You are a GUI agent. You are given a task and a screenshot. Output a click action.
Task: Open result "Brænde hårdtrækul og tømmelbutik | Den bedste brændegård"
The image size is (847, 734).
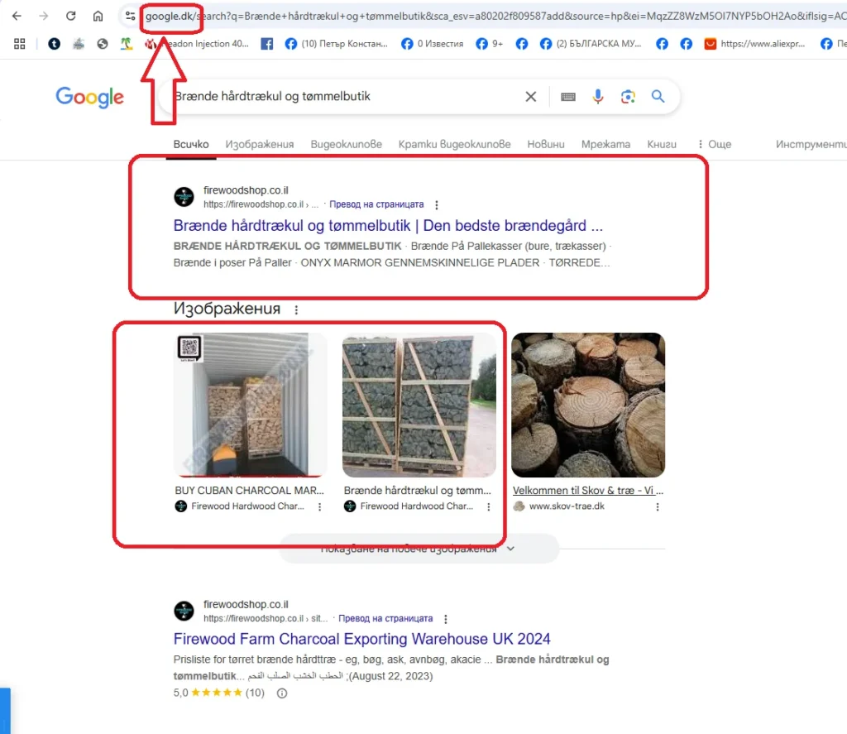click(x=388, y=225)
